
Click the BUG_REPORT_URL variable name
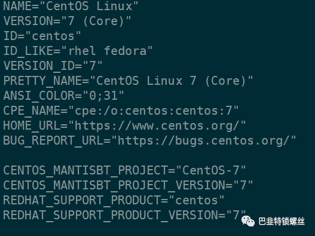(x=53, y=141)
